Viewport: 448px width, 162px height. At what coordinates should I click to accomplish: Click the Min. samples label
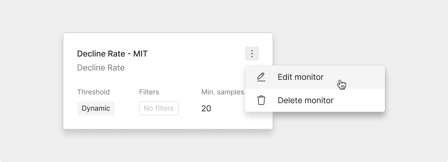tap(223, 92)
